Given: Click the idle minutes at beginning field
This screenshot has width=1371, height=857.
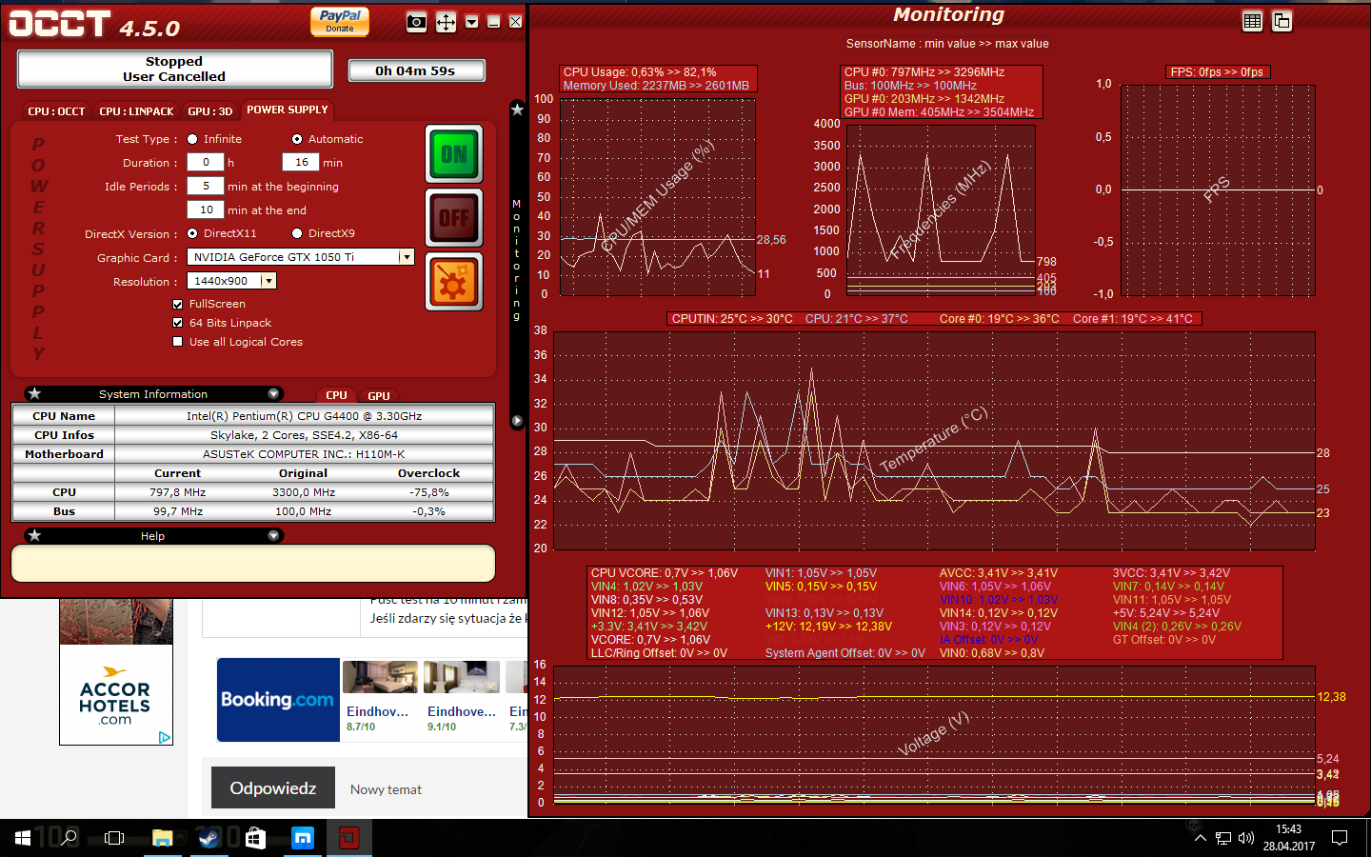Looking at the screenshot, I should pyautogui.click(x=206, y=186).
